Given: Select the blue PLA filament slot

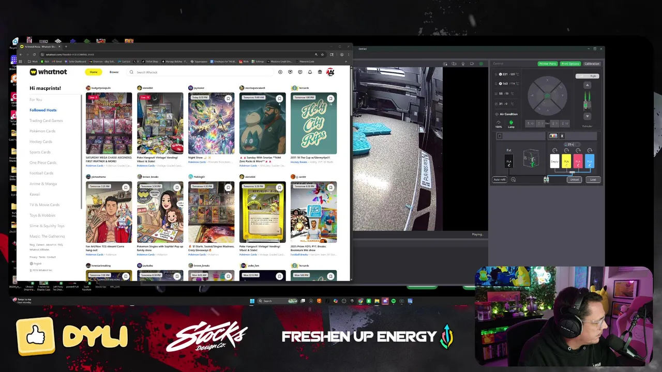Looking at the screenshot, I should pyautogui.click(x=590, y=162).
